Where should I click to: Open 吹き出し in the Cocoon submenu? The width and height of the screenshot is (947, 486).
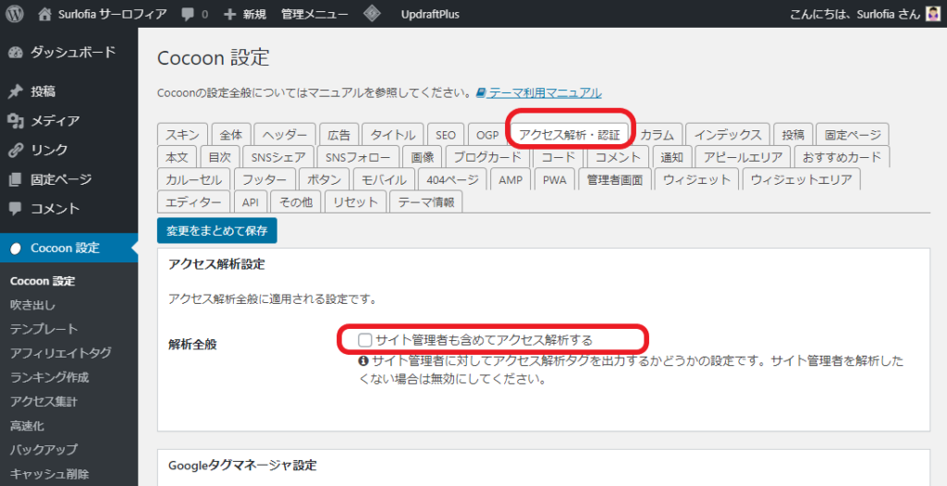(32, 306)
